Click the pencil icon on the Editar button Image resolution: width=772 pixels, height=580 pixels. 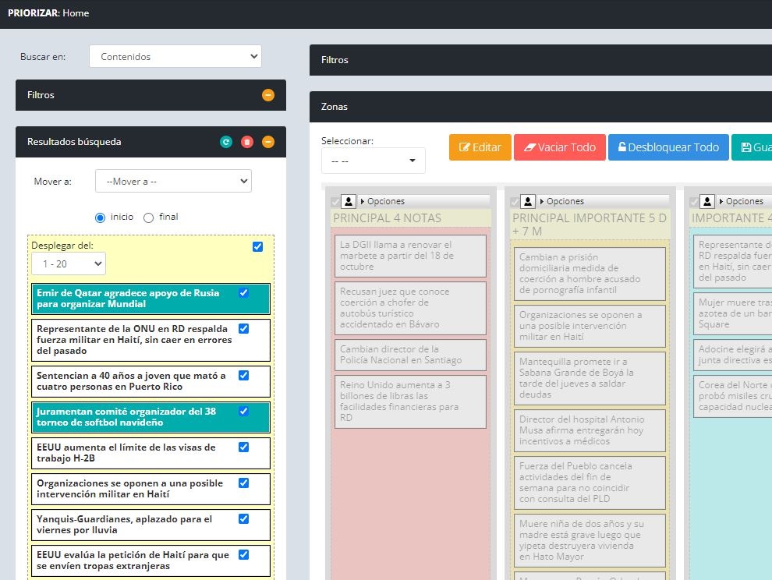tap(466, 147)
